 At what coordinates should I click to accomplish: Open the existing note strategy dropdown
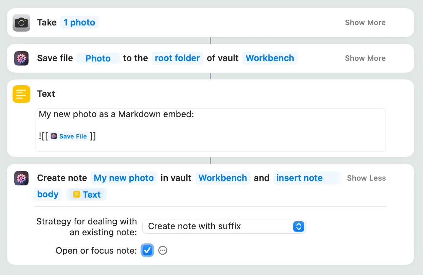(x=224, y=226)
